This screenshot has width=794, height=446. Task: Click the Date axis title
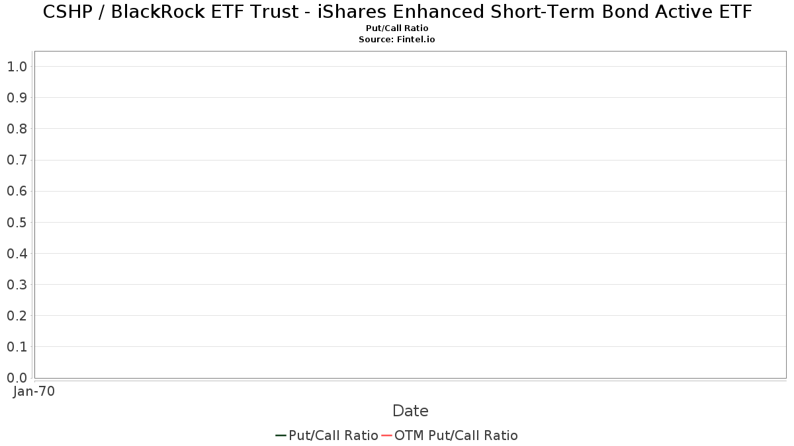410,411
